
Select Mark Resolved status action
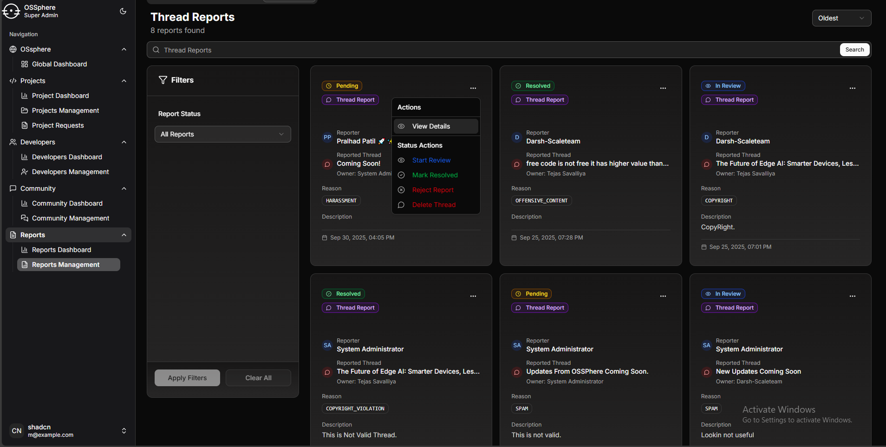436,175
